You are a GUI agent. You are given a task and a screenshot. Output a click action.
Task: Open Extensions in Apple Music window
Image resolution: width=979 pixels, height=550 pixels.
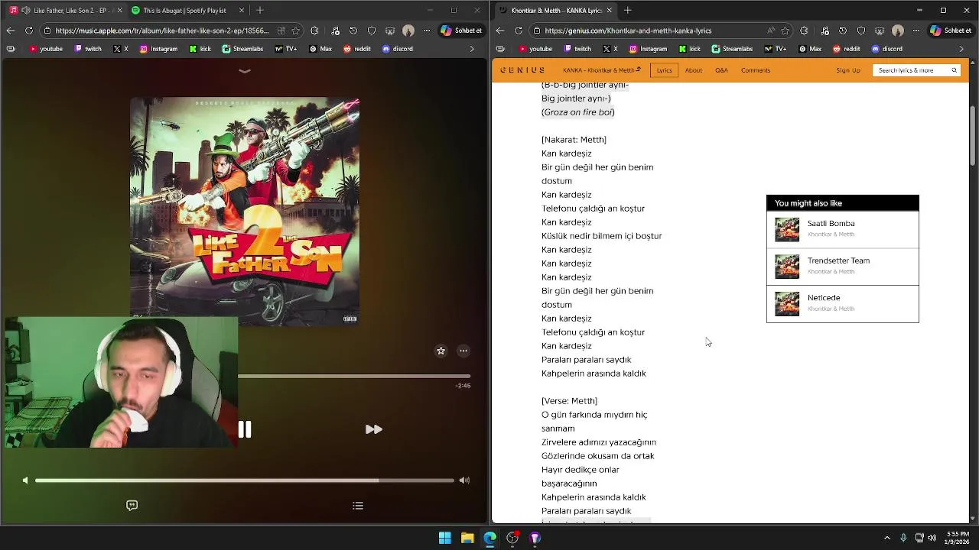[314, 31]
